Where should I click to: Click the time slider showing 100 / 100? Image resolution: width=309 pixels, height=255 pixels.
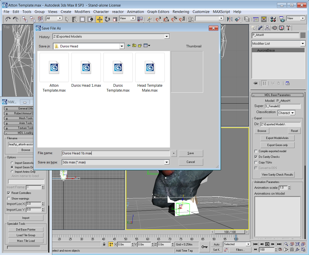(230, 232)
